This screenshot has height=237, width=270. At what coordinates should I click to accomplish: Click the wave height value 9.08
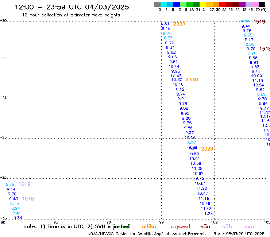pos(184,108)
